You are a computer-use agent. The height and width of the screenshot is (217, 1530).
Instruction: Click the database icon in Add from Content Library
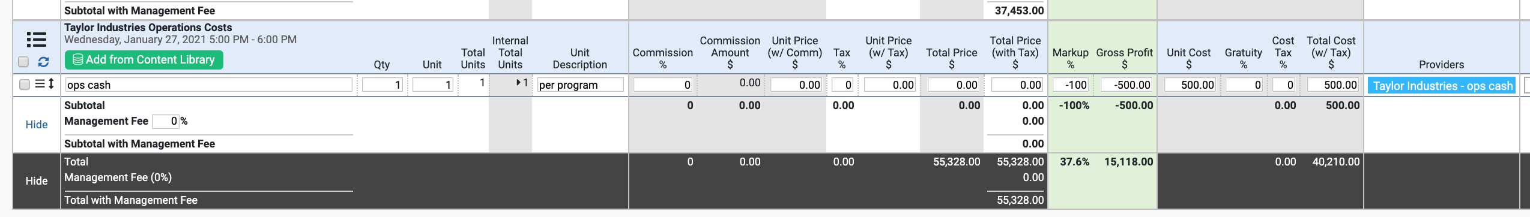(78, 59)
